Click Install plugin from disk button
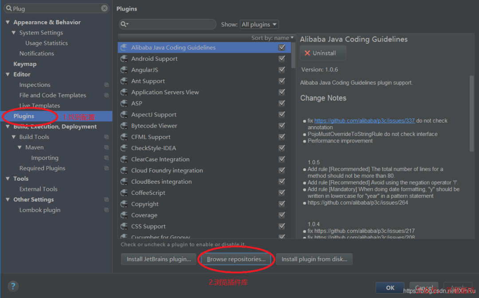 pos(314,259)
